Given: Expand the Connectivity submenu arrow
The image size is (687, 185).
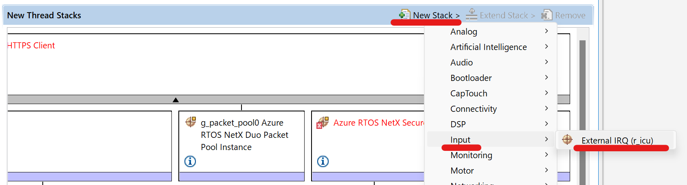Looking at the screenshot, I should (547, 108).
